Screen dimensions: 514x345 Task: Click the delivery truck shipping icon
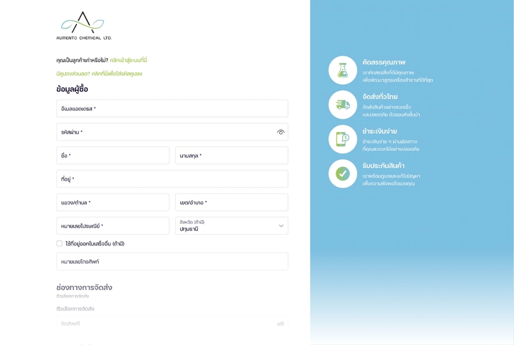point(342,104)
